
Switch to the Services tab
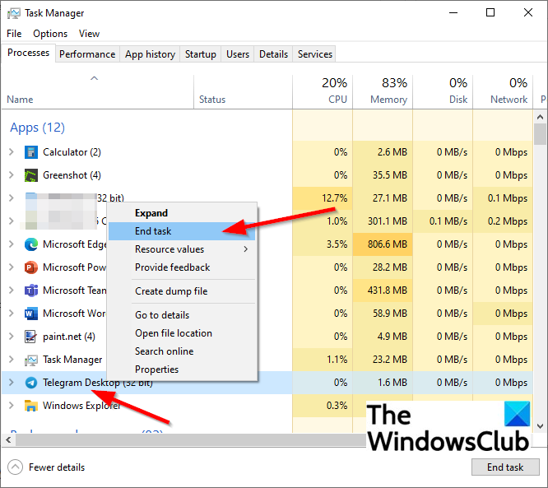315,54
